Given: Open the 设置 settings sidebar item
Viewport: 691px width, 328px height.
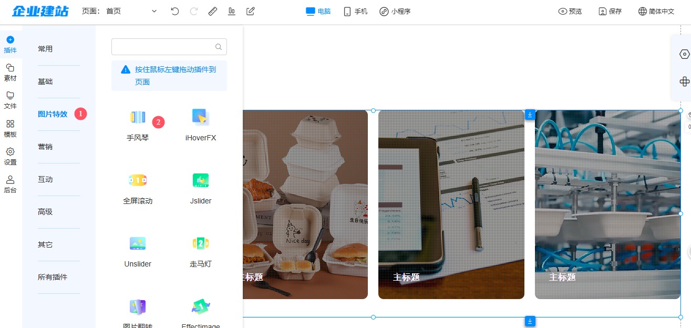Looking at the screenshot, I should tap(10, 157).
